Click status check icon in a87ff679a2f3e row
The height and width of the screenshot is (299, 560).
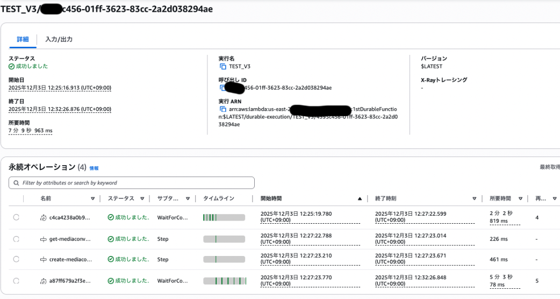coord(111,281)
